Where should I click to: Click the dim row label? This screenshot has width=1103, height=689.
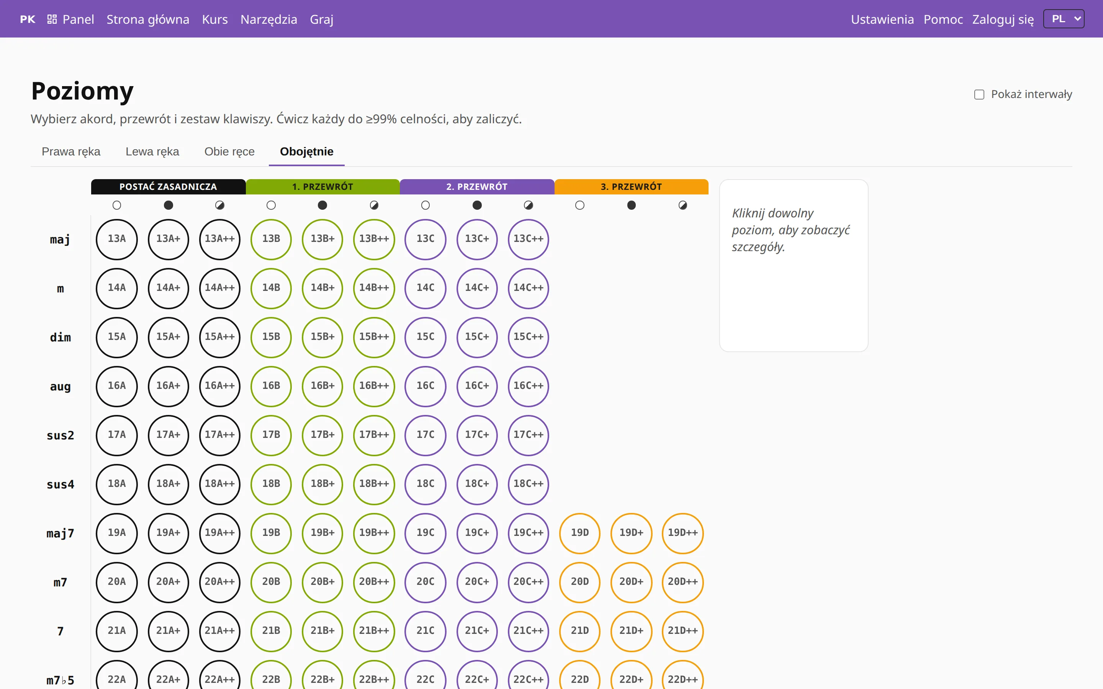click(60, 338)
